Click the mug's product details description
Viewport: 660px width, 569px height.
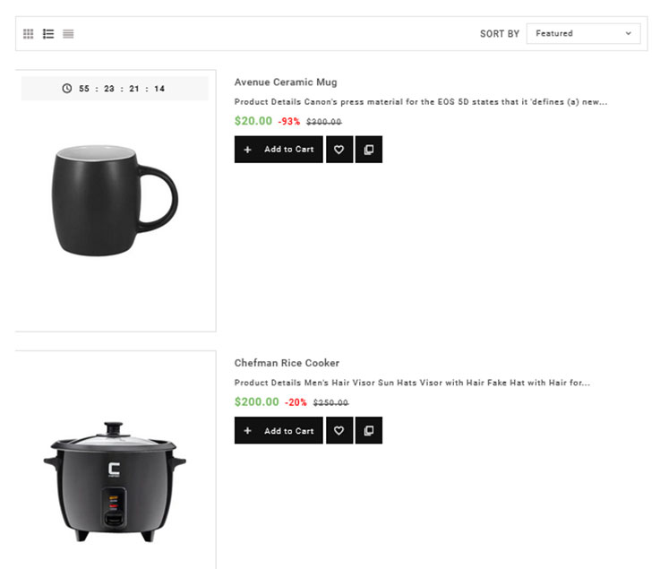tap(420, 102)
